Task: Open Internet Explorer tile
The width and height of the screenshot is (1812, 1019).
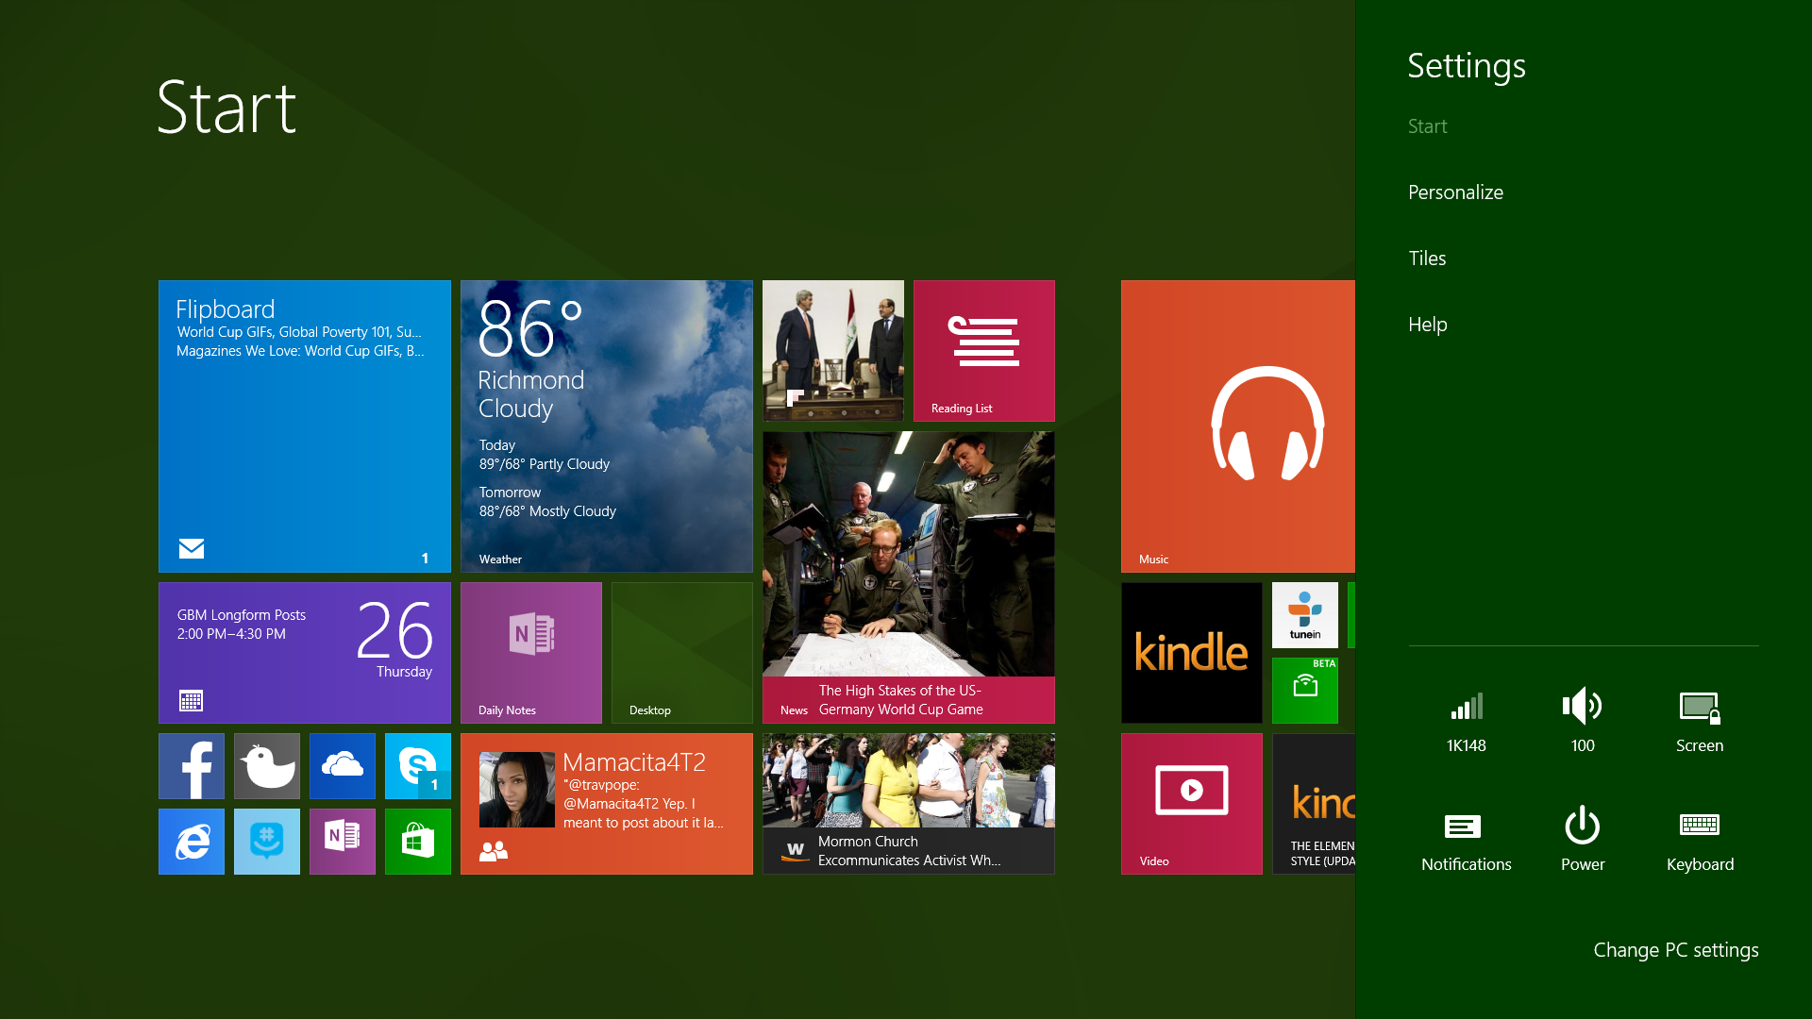Action: [191, 841]
